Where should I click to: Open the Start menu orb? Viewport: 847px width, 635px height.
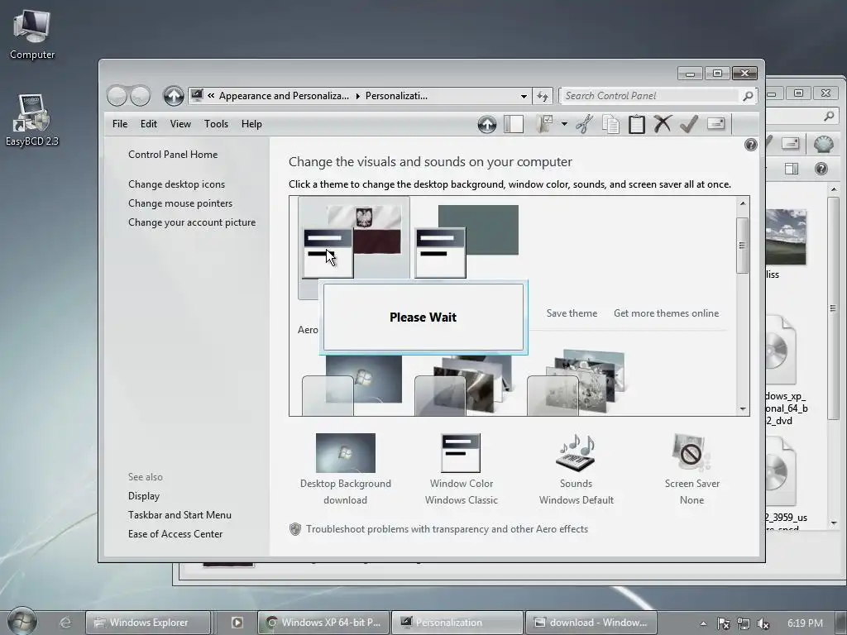22,621
